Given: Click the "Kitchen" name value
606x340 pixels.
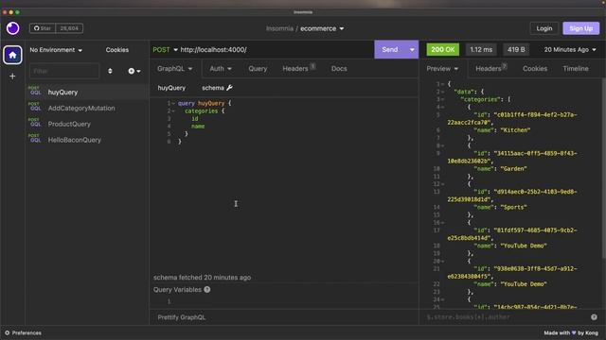Looking at the screenshot, I should tap(515, 130).
